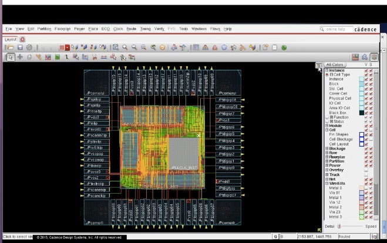Select the arrow pointer selection tool
387x243 pixels.
pos(11,57)
